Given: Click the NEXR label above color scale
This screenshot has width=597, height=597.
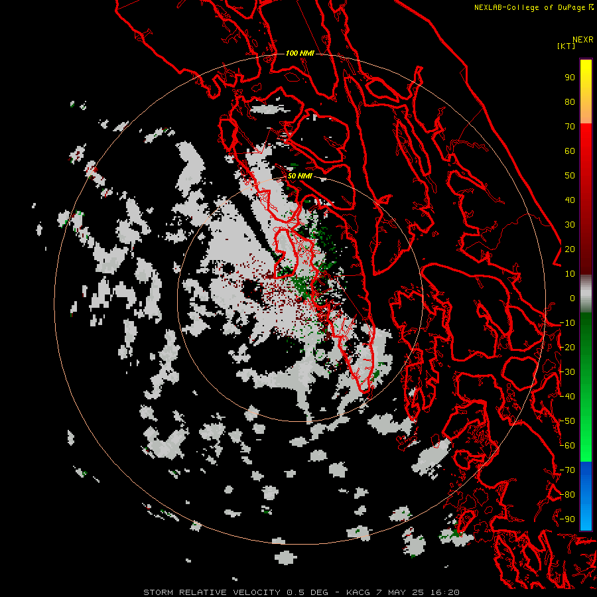Looking at the screenshot, I should tap(582, 40).
